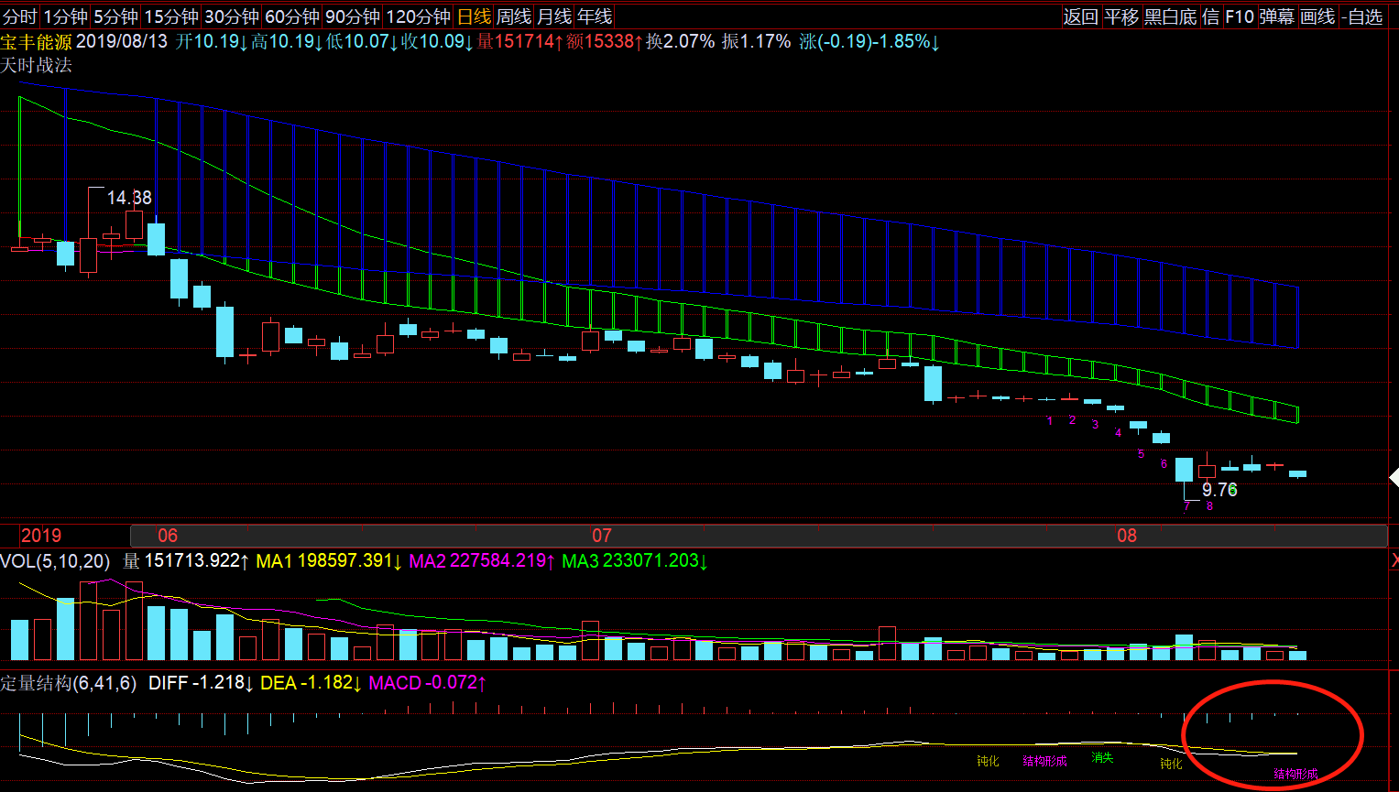Screen dimensions: 1399x792
Task: Click the 高10.19 high price
Action: tap(287, 41)
